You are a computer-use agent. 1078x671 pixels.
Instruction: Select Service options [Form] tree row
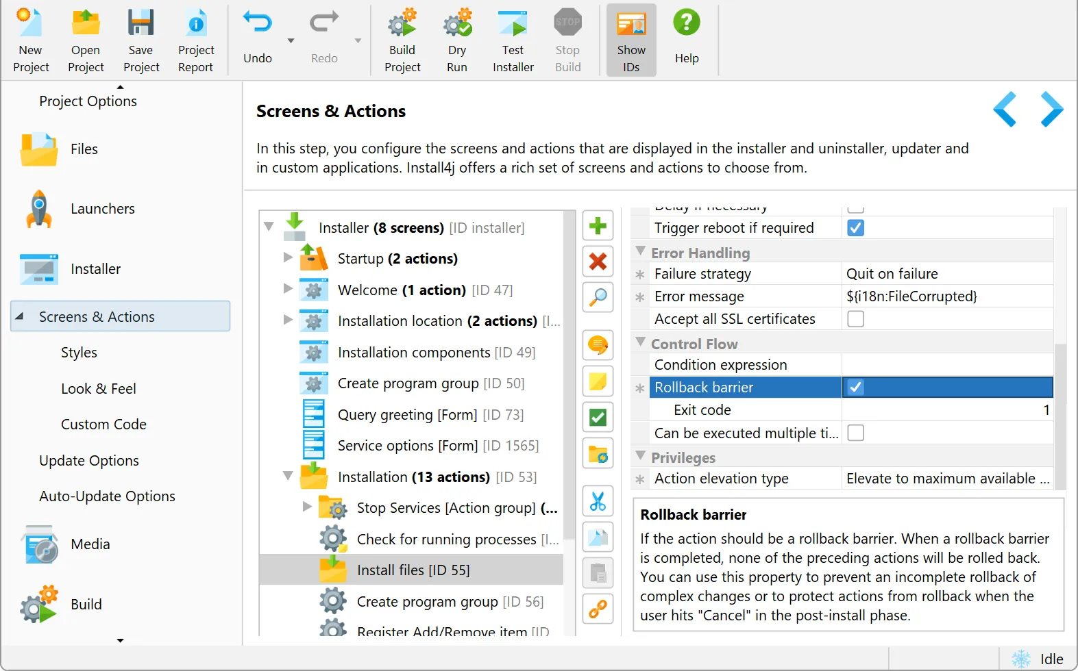[412, 446]
